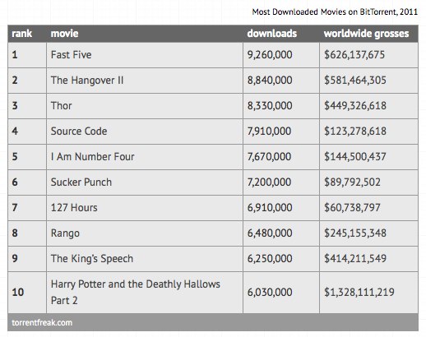Click I Am Number Four title
The width and height of the screenshot is (426, 337).
[93, 157]
